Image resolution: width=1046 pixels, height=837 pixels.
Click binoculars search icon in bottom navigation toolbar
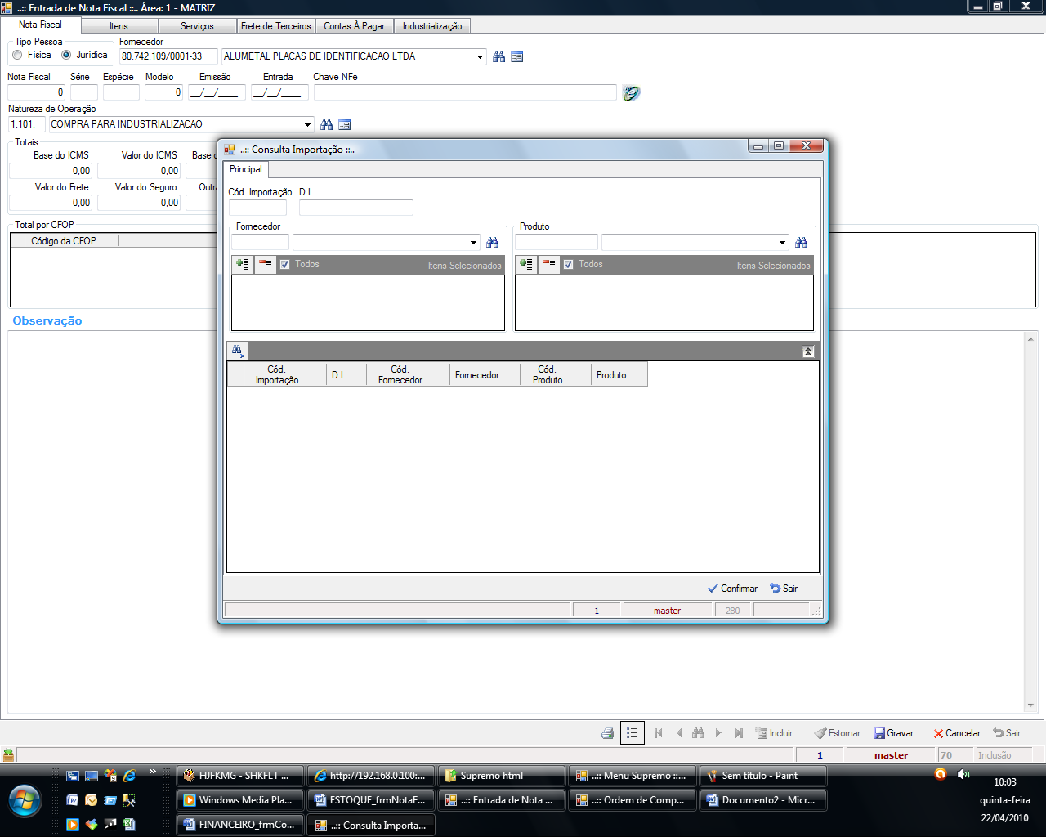pos(698,733)
